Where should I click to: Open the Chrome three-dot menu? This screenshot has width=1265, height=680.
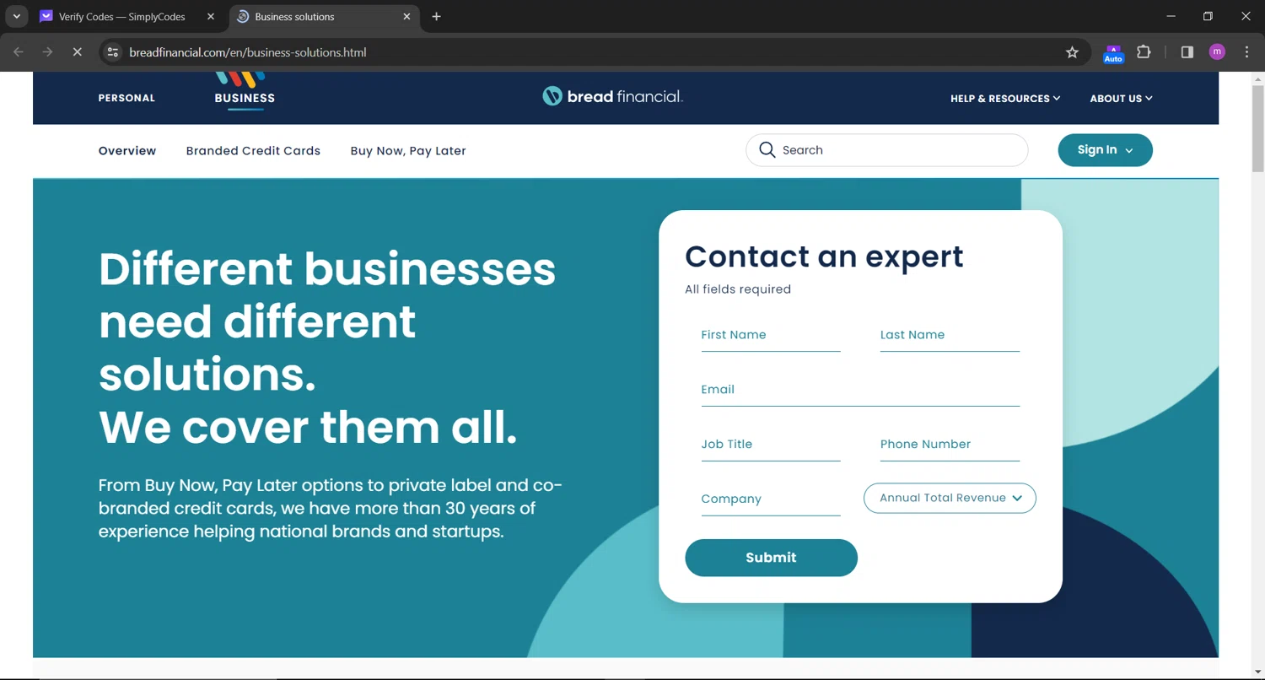coord(1247,52)
